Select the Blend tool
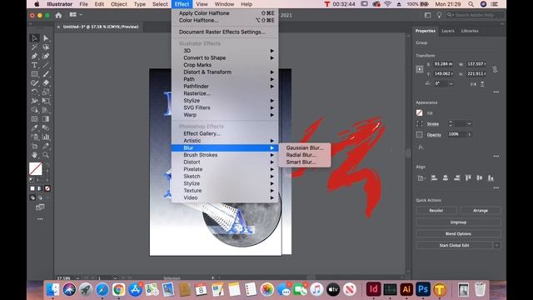The width and height of the screenshot is (533, 300). tap(46, 127)
